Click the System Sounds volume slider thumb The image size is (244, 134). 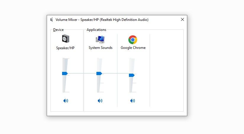pyautogui.click(x=99, y=73)
